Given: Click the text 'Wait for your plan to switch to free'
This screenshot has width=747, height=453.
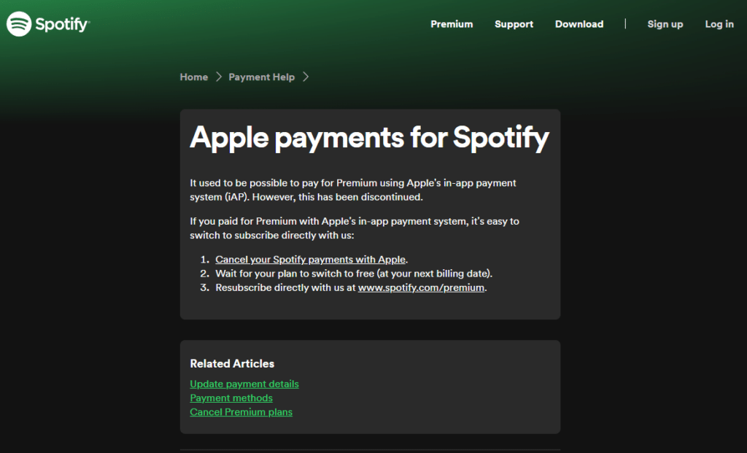Looking at the screenshot, I should [x=295, y=274].
